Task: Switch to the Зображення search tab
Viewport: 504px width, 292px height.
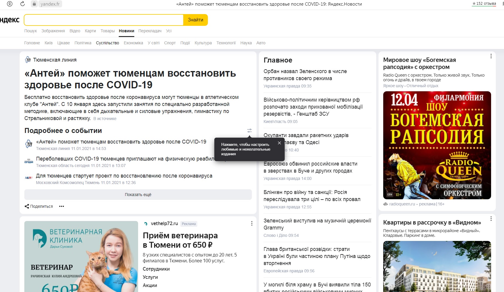Action: tap(53, 31)
